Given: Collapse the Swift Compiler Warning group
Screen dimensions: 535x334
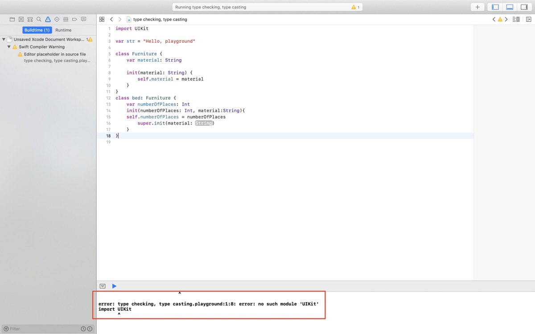Looking at the screenshot, I should 8,47.
